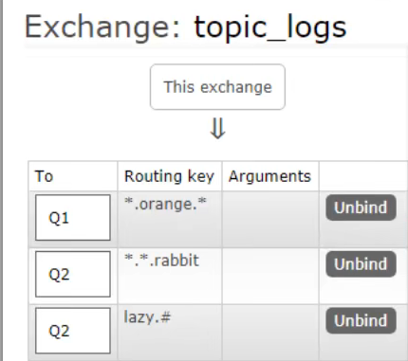408x361 pixels.
Task: Click the double down arrow icon
Action: coord(217,129)
